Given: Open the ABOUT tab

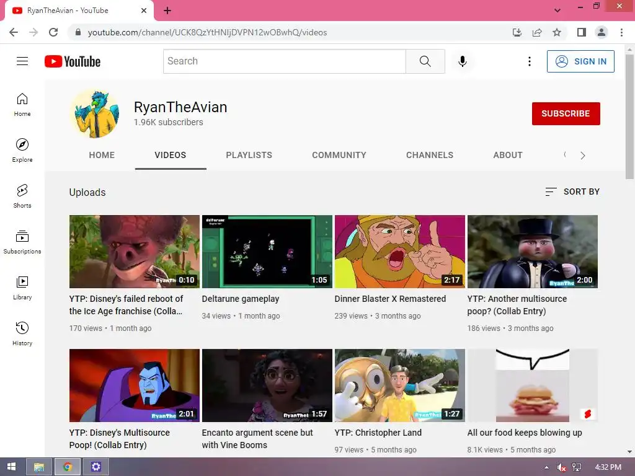Looking at the screenshot, I should [x=508, y=155].
